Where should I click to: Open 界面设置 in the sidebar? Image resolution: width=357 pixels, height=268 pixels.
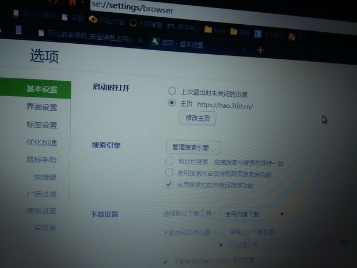point(41,107)
